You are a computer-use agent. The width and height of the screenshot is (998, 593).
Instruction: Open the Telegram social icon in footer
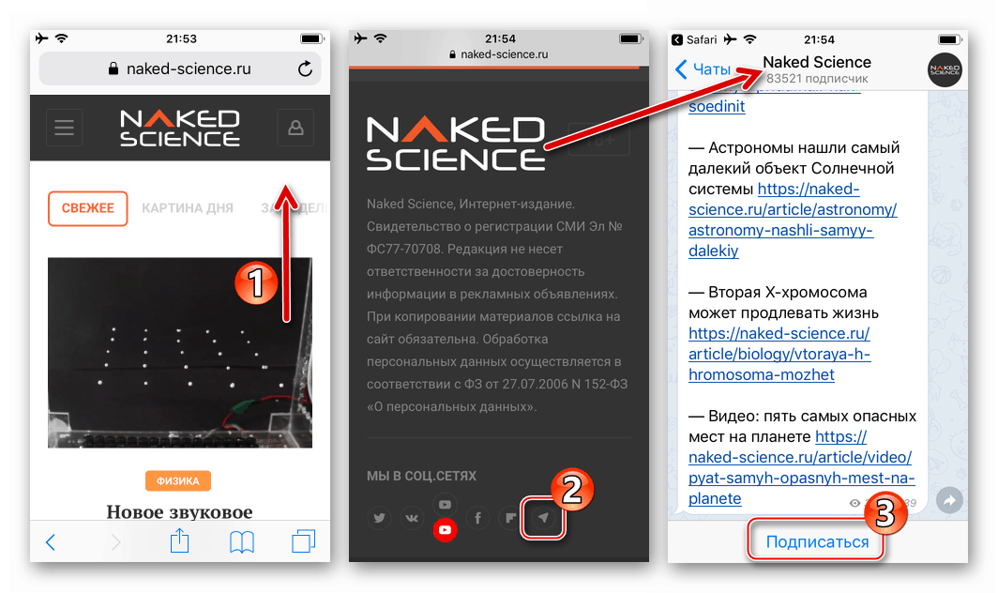point(543,518)
